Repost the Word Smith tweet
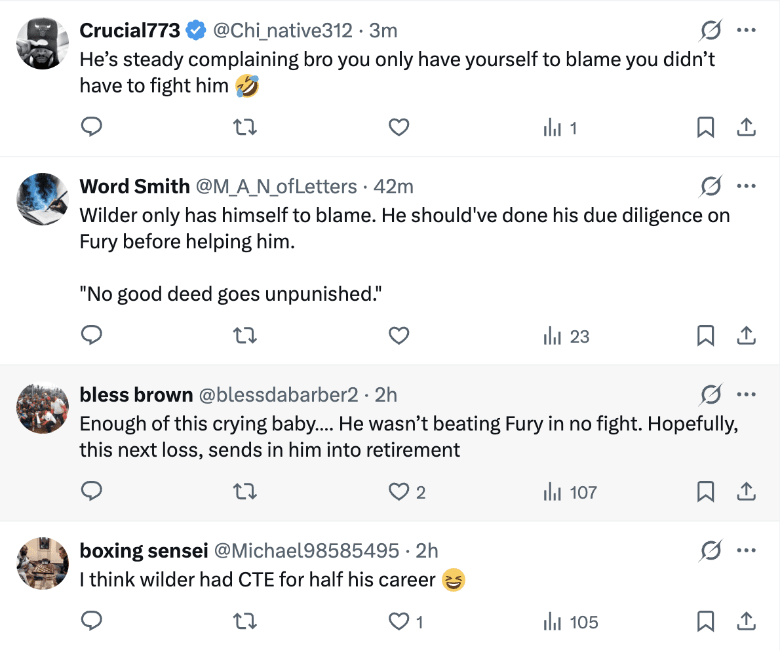Screen dimensions: 780x650 point(245,336)
